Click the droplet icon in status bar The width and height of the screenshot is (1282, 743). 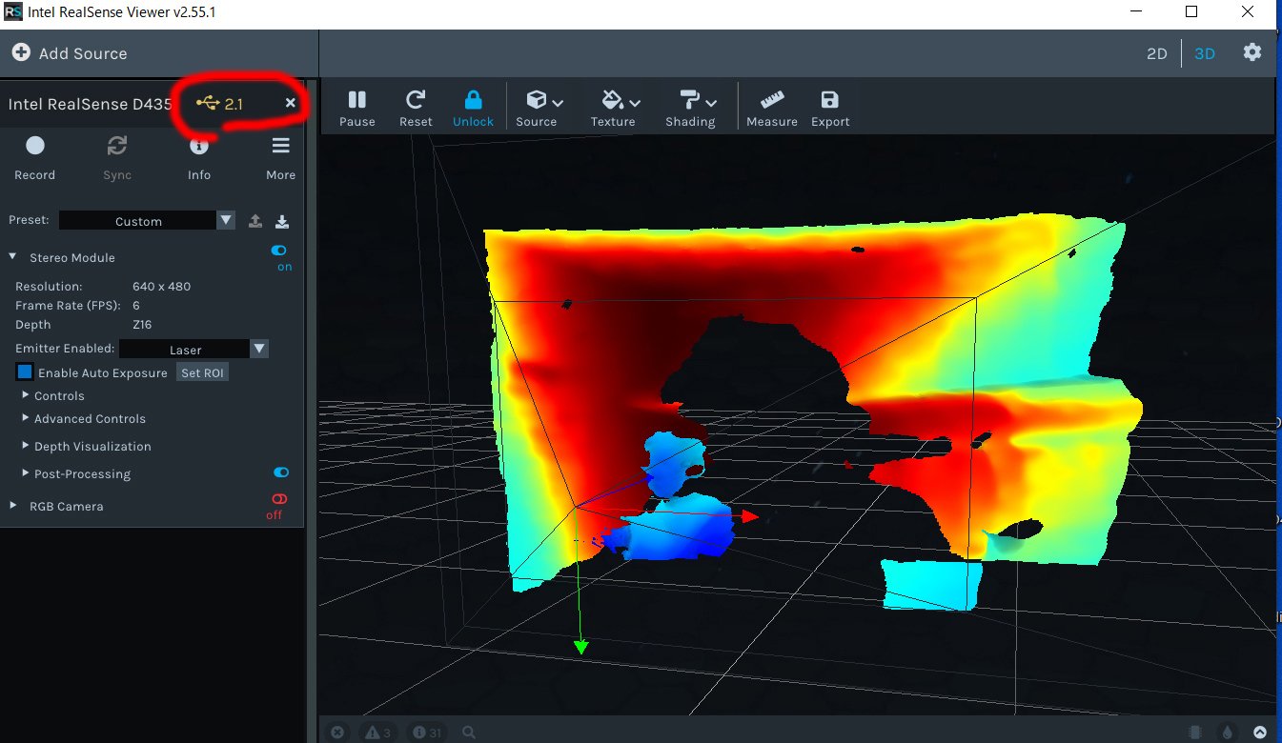[1228, 733]
